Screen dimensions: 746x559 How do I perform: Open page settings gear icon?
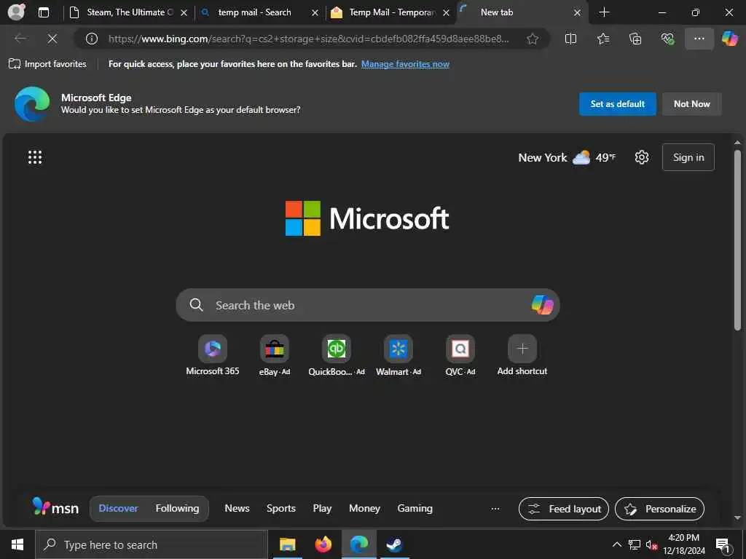[x=641, y=157]
